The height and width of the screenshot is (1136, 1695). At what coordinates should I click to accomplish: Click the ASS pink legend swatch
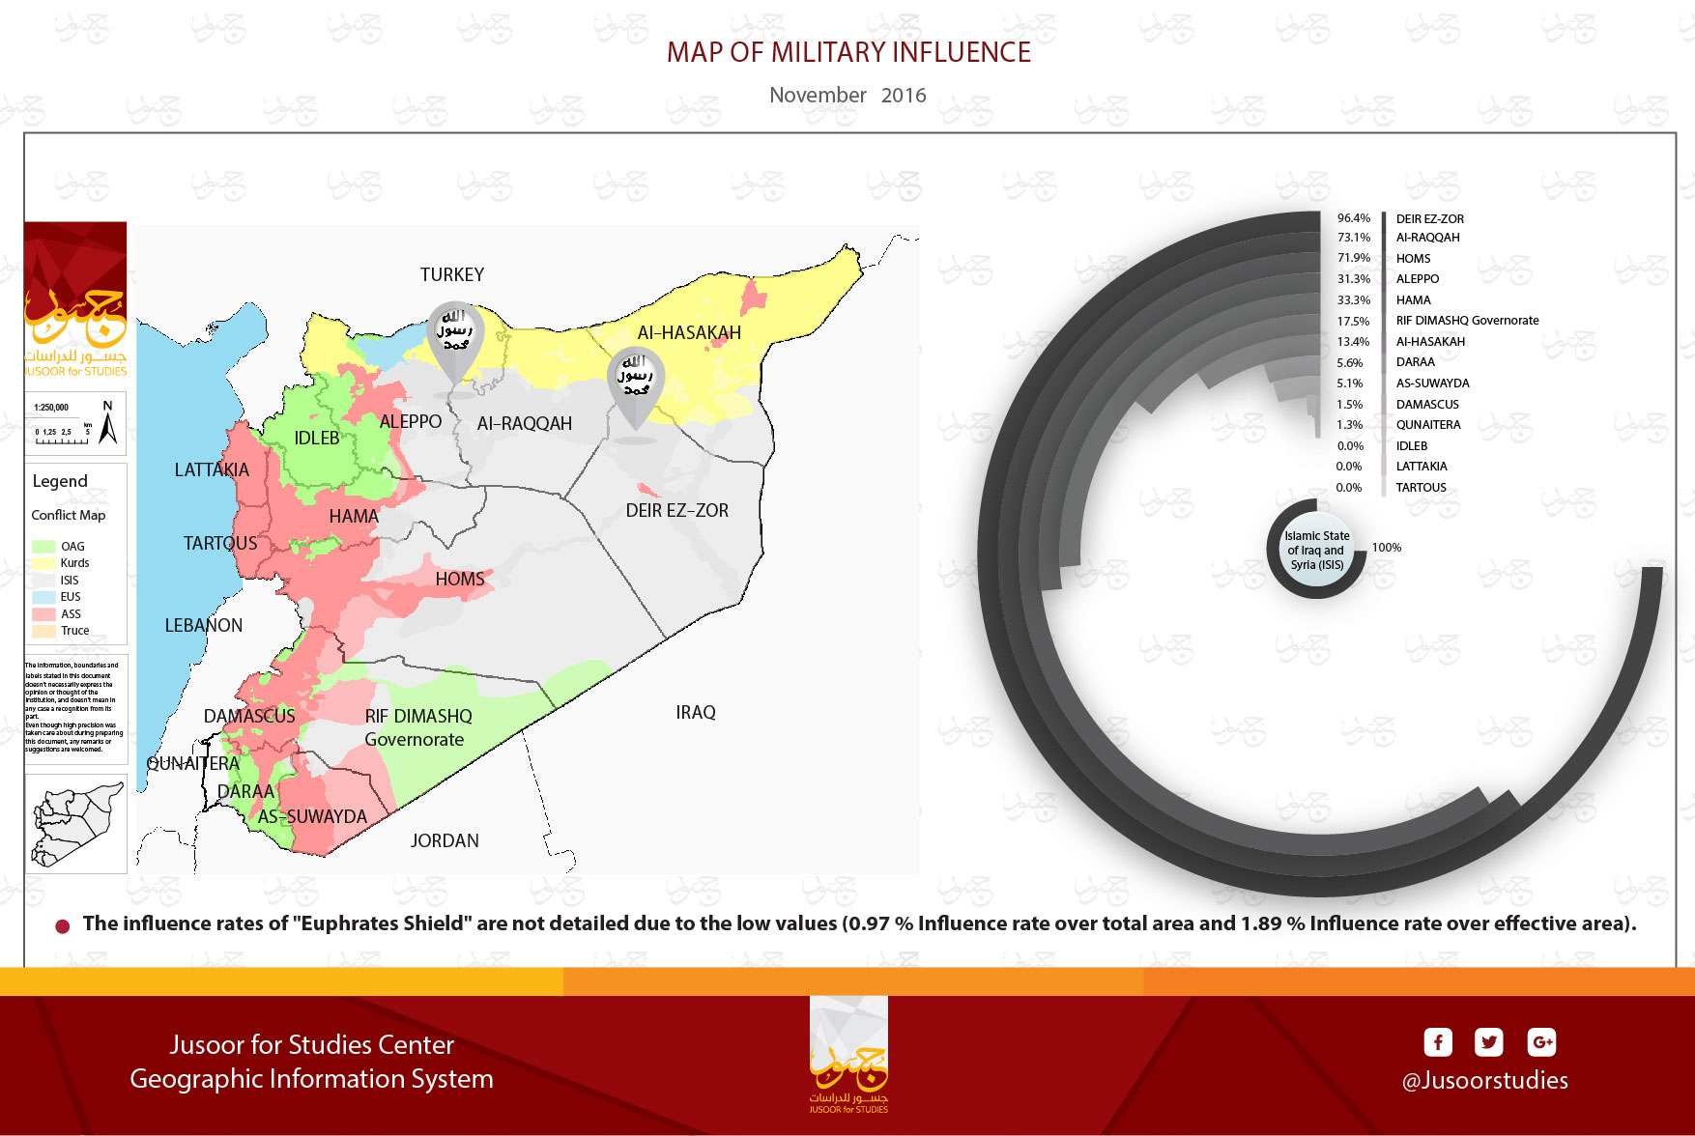pyautogui.click(x=44, y=614)
